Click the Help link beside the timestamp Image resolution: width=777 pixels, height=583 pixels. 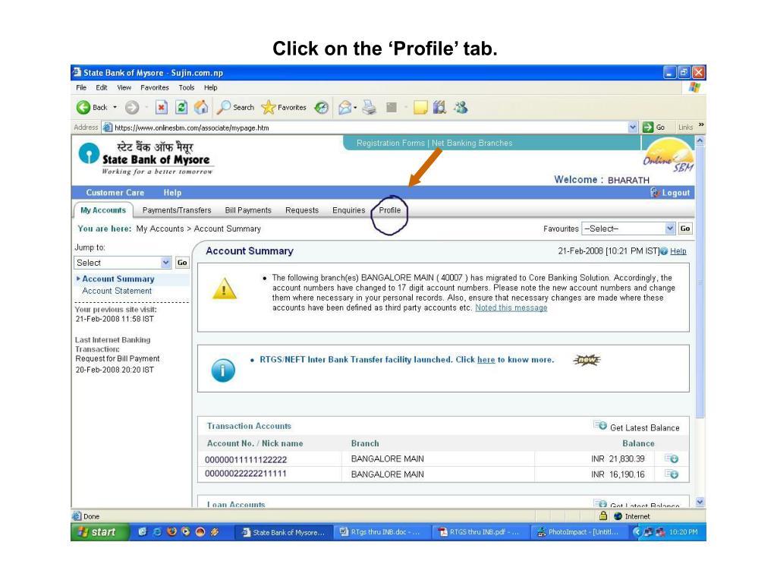[x=678, y=251]
